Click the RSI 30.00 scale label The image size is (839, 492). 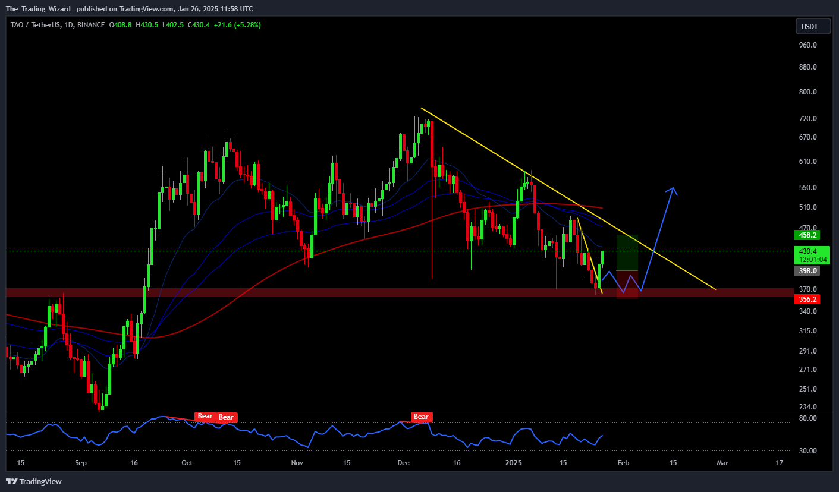coord(808,451)
